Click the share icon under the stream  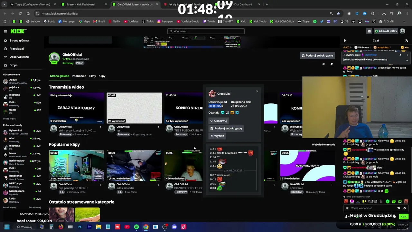(323, 64)
